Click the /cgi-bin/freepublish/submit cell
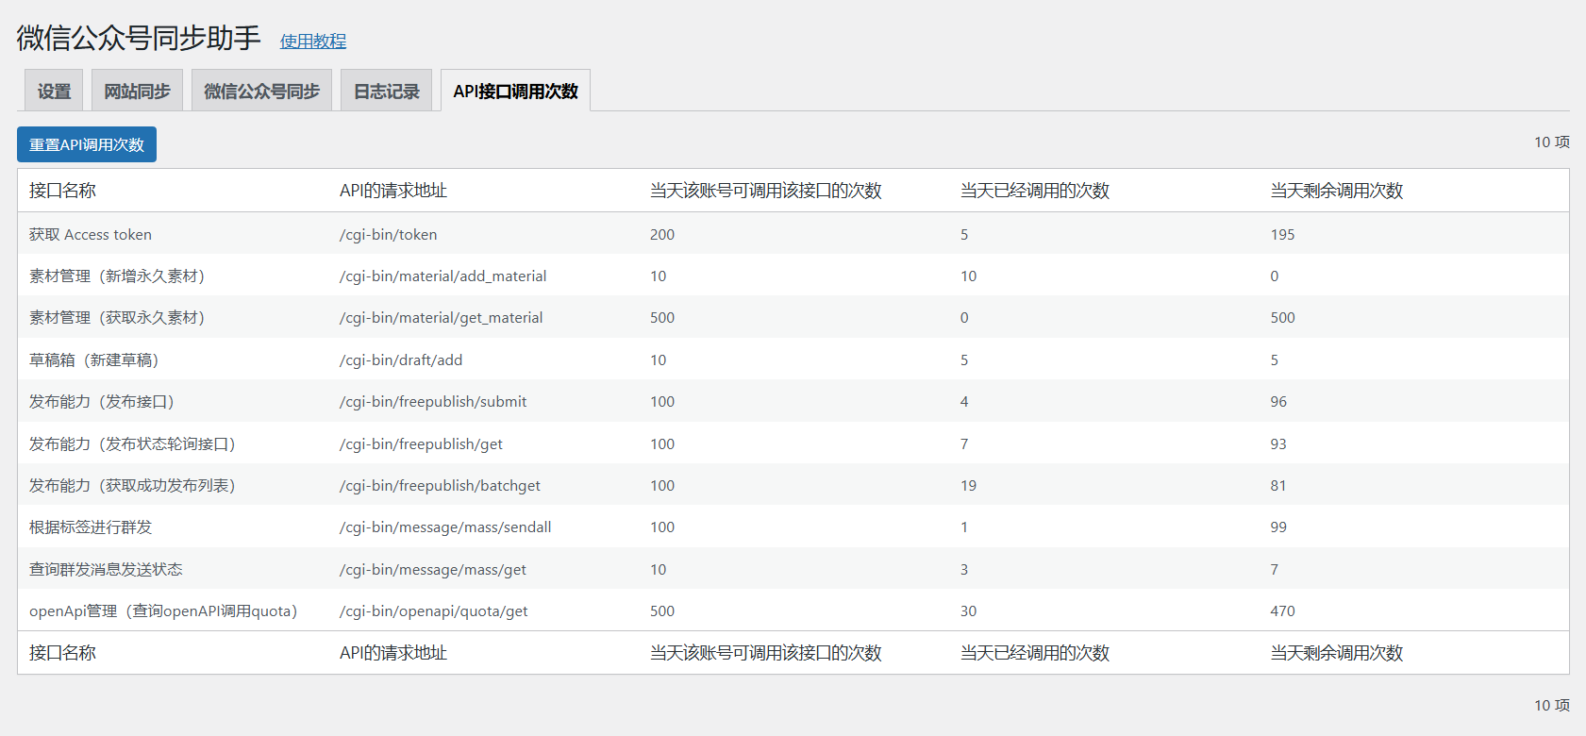This screenshot has width=1586, height=736. coord(433,401)
